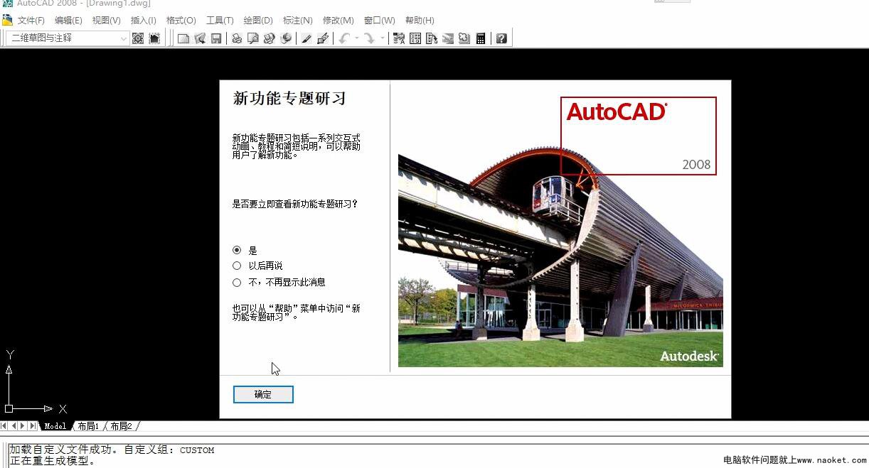This screenshot has width=869, height=468.
Task: Open the 视图(V) menu
Action: pos(107,21)
